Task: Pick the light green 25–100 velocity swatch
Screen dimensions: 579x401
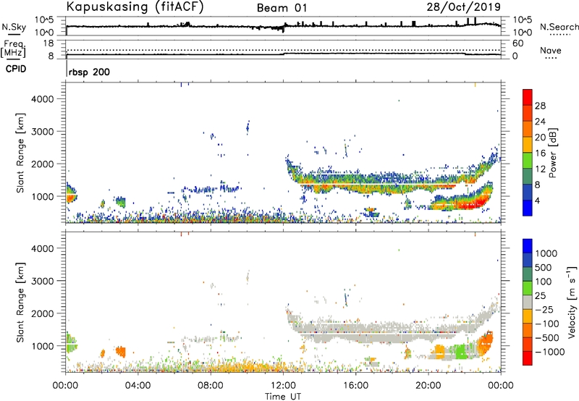Action: click(x=528, y=288)
